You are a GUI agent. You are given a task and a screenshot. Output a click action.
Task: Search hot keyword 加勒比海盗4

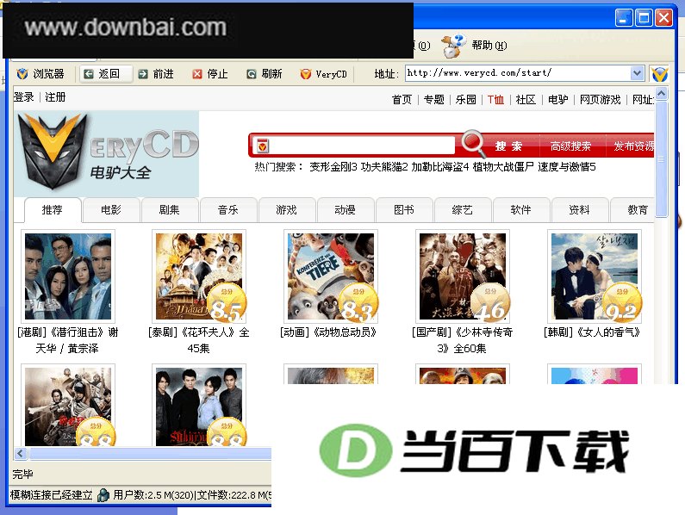[x=440, y=167]
